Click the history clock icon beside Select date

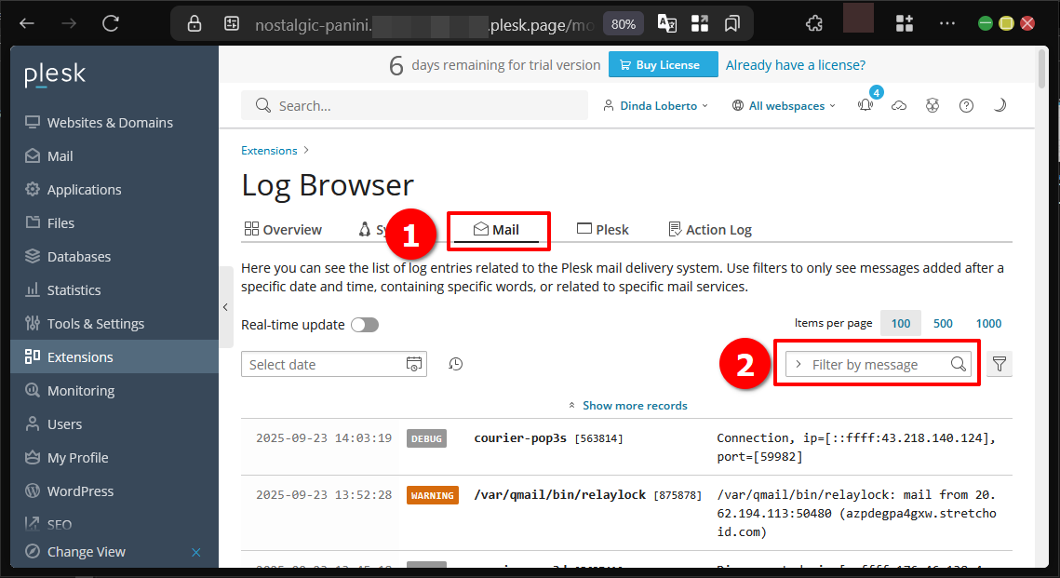pos(455,363)
